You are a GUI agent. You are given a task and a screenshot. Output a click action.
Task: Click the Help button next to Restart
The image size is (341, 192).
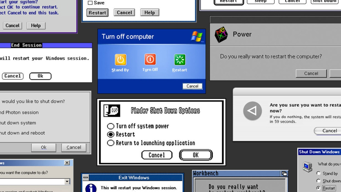pos(150,13)
